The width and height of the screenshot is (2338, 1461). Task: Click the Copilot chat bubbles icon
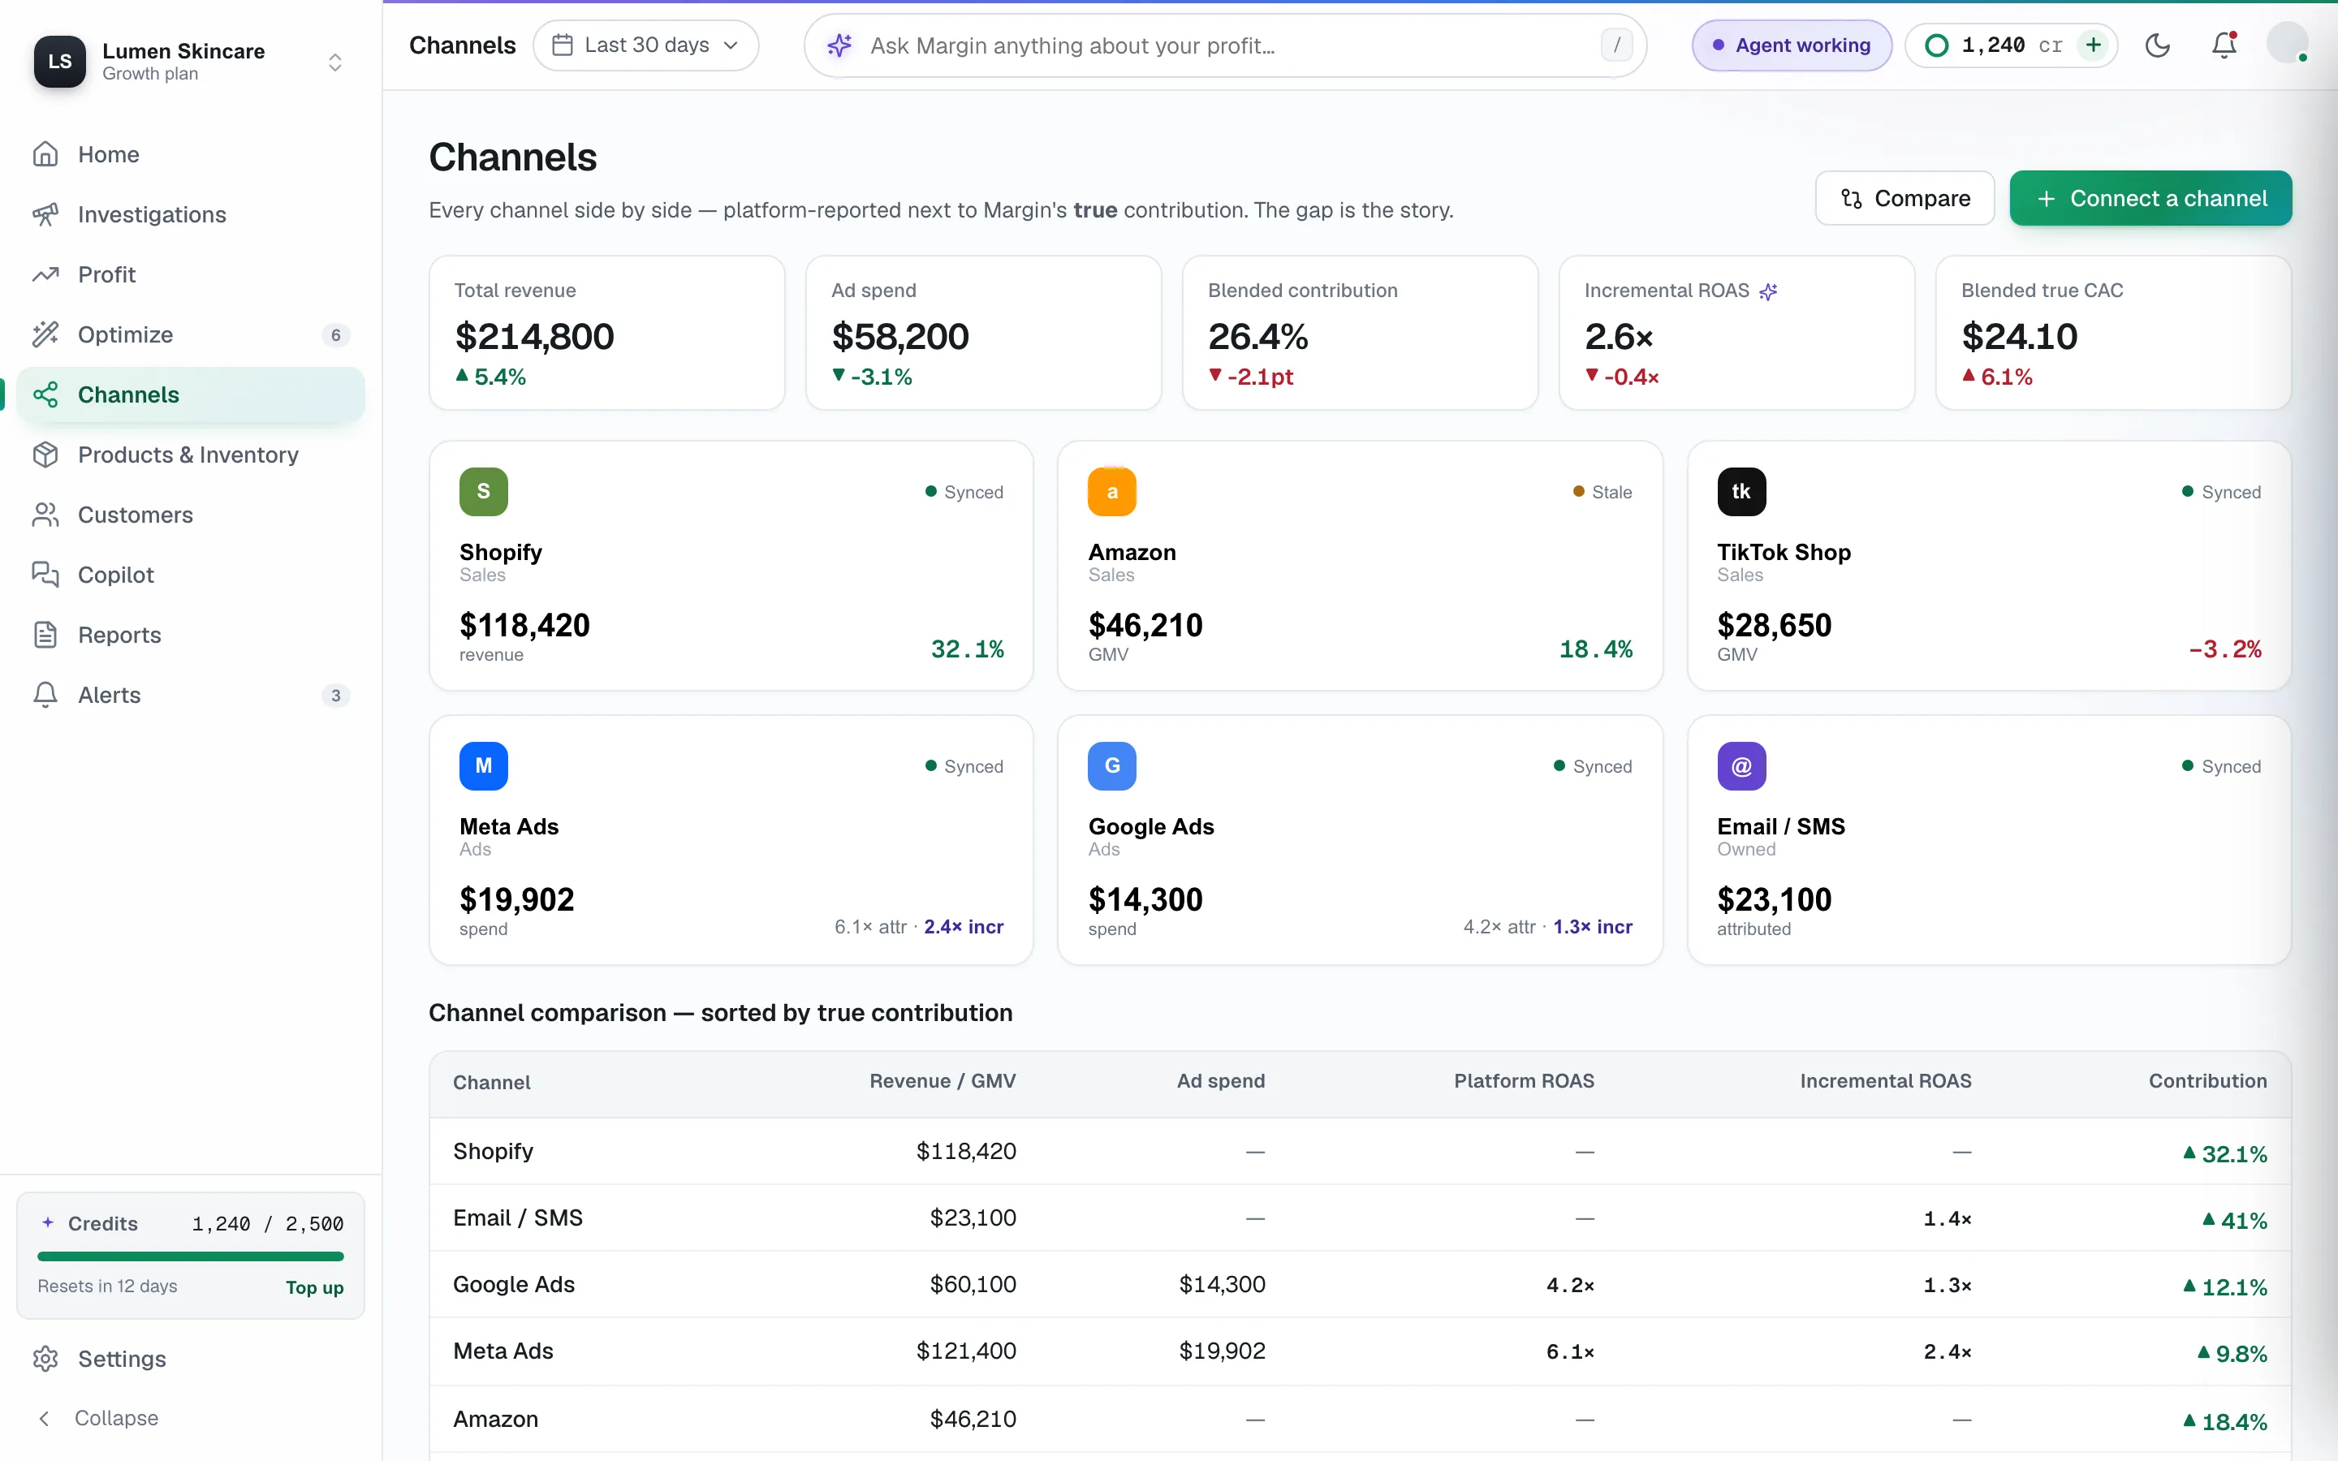[45, 575]
